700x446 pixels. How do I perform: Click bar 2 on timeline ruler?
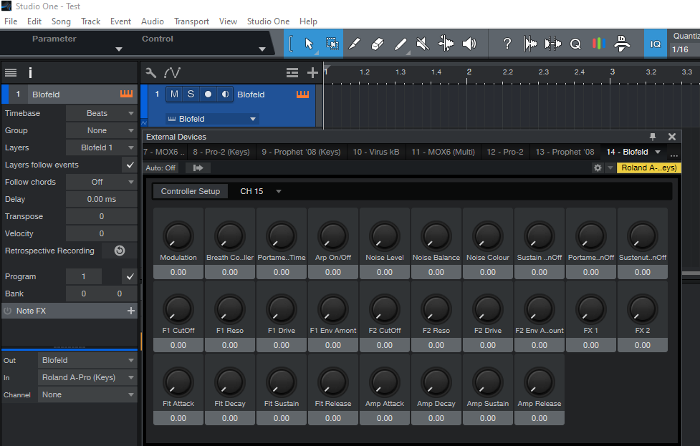click(469, 72)
